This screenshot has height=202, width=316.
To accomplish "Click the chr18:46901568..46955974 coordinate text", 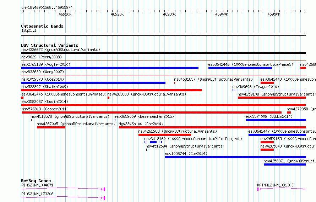I will tap(47, 8).
